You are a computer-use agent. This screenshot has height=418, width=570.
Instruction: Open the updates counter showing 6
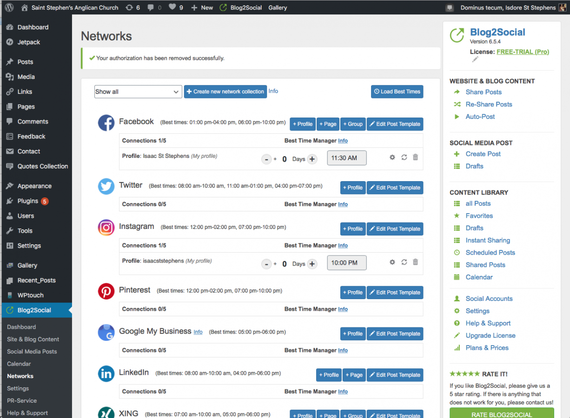pos(133,7)
